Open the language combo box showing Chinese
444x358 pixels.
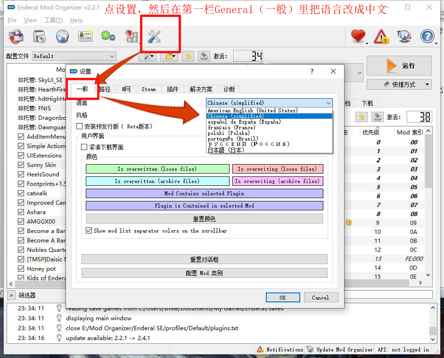click(269, 103)
